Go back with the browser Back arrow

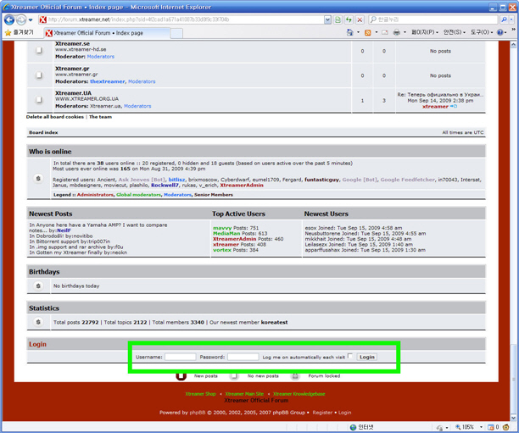(9, 19)
